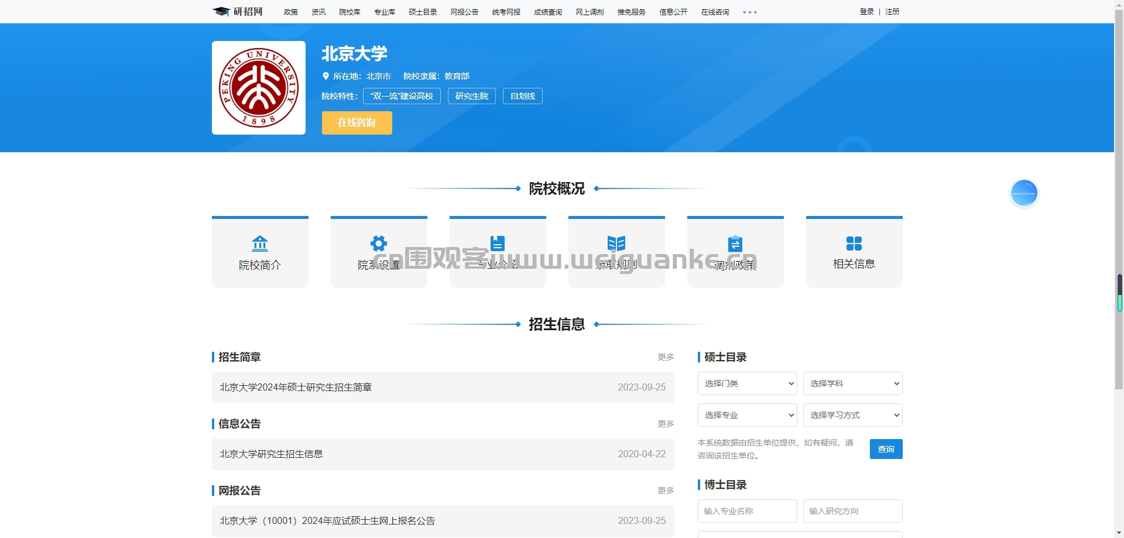This screenshot has height=538, width=1124.
Task: Click the 登录 link
Action: [867, 12]
